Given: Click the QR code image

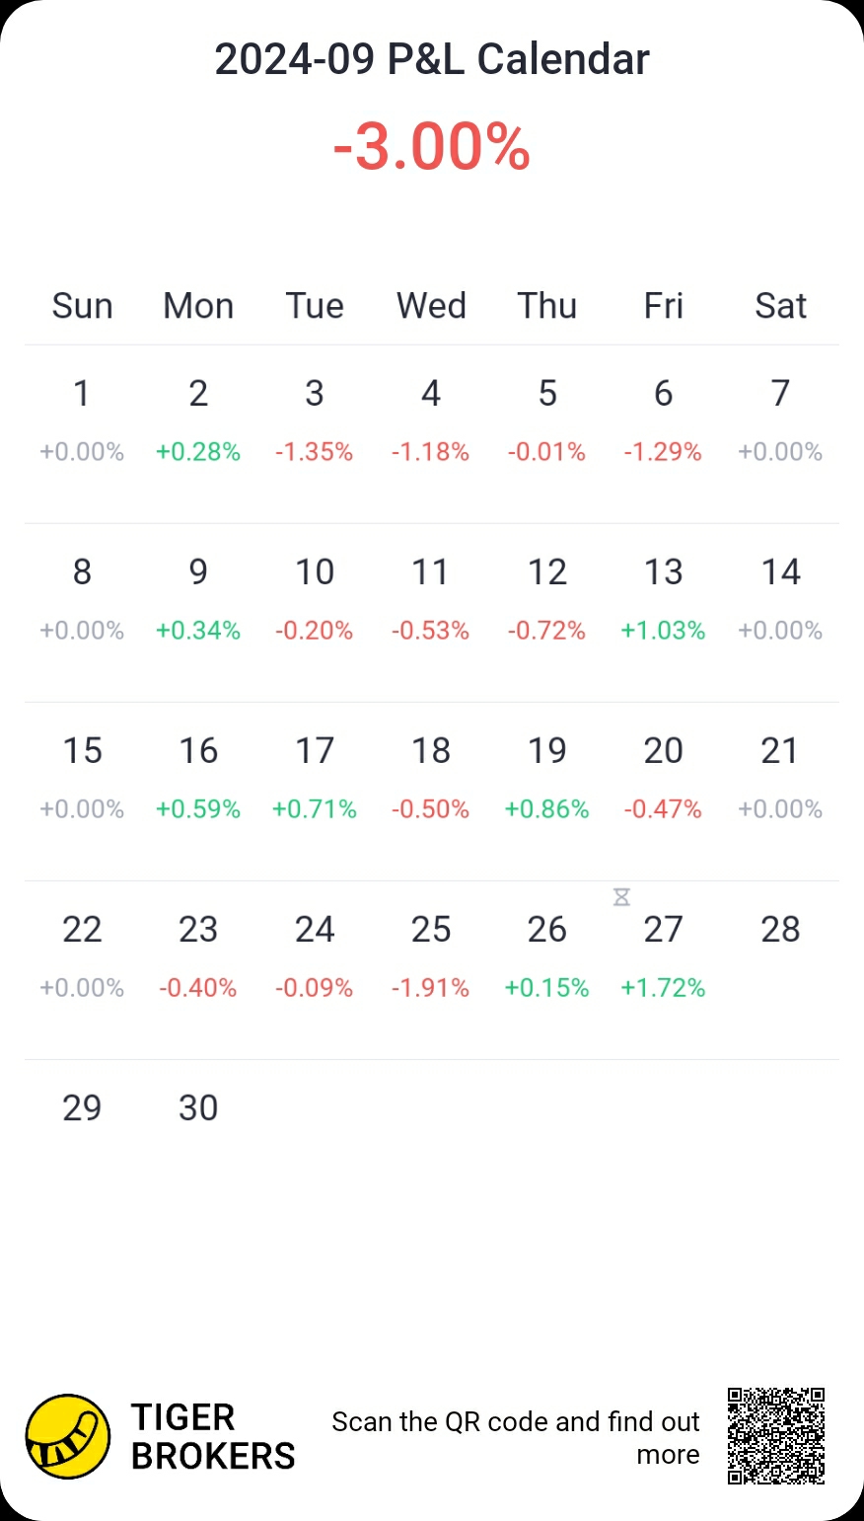Looking at the screenshot, I should tap(776, 1436).
